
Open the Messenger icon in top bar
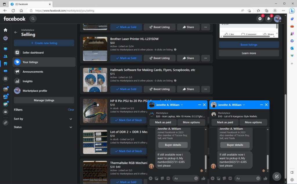tap(260, 19)
